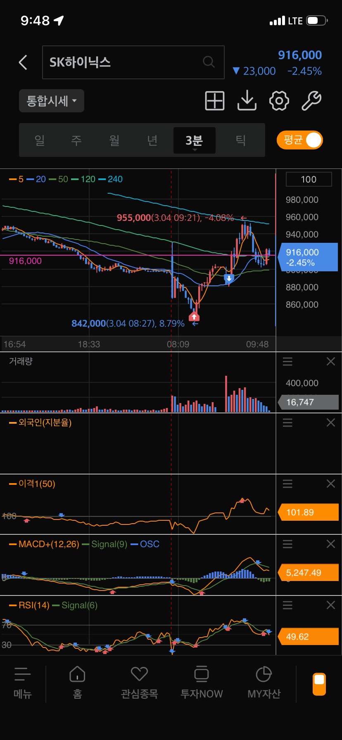Screen dimensions: 342x740
Task: Tap the 09:48 time axis label
Action: [257, 344]
